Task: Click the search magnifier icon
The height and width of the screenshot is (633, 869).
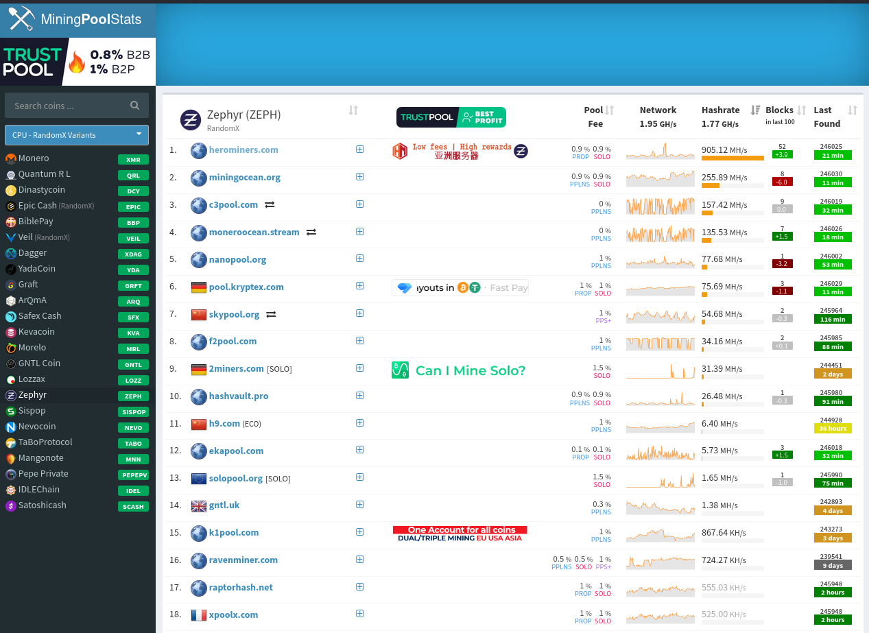Action: [x=135, y=106]
